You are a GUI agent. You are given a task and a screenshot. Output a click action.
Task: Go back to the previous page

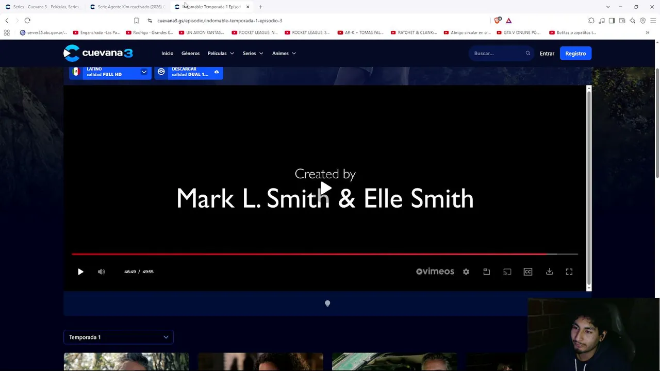pyautogui.click(x=7, y=21)
